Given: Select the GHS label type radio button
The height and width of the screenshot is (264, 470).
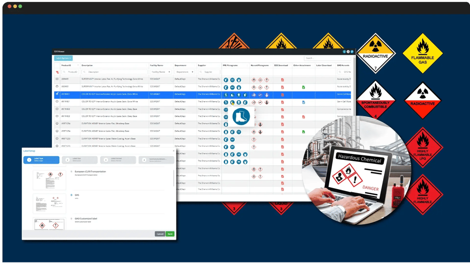Looking at the screenshot, I should 71,195.
